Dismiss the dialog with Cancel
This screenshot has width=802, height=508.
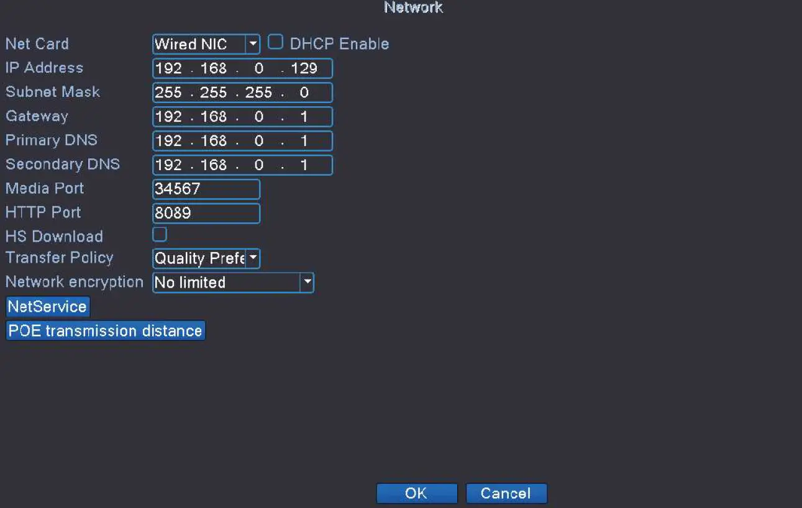tap(506, 493)
